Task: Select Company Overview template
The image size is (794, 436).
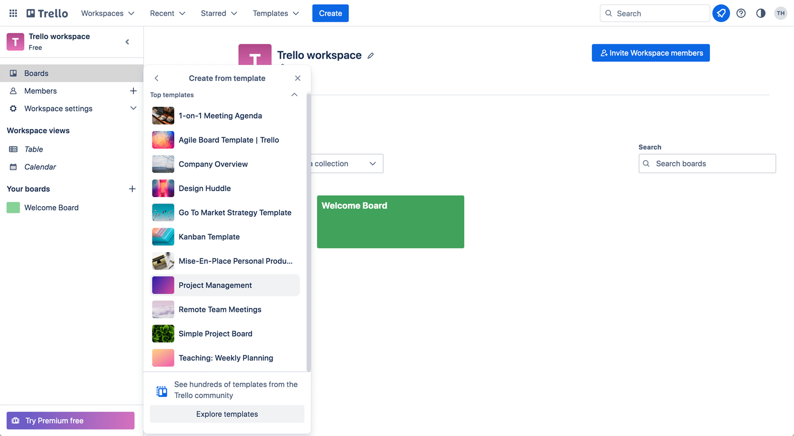Action: 225,164
